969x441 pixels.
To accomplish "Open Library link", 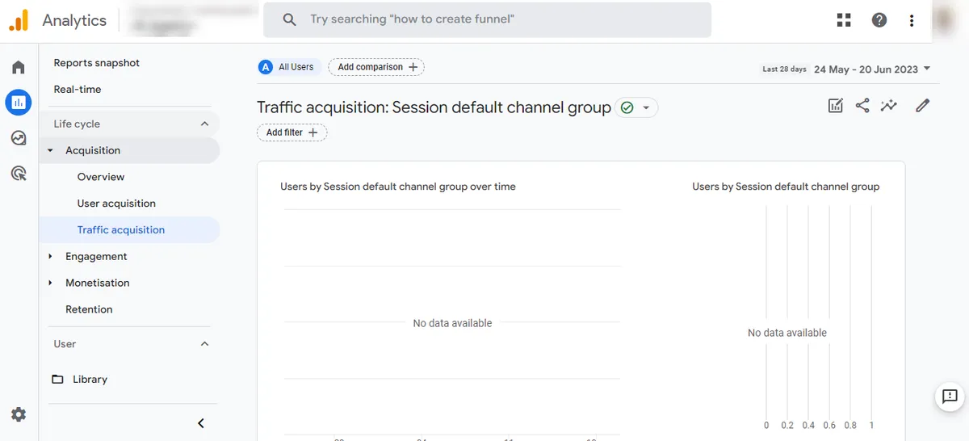I will [90, 379].
